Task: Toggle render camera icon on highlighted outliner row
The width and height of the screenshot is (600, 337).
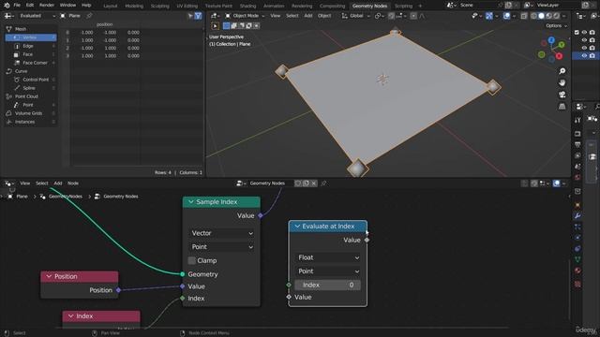Action: click(592, 56)
